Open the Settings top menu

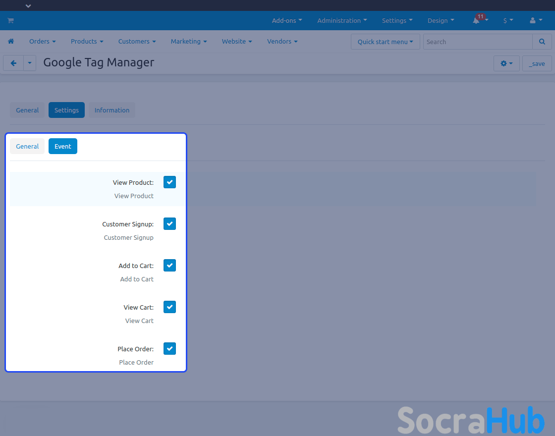[x=397, y=20]
